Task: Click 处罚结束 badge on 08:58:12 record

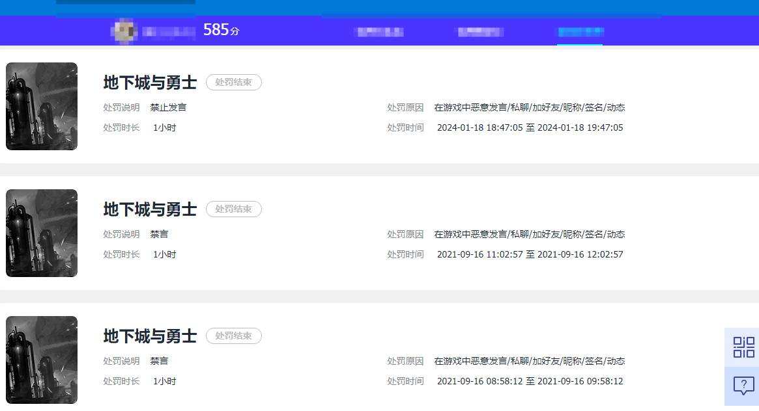Action: tap(234, 336)
